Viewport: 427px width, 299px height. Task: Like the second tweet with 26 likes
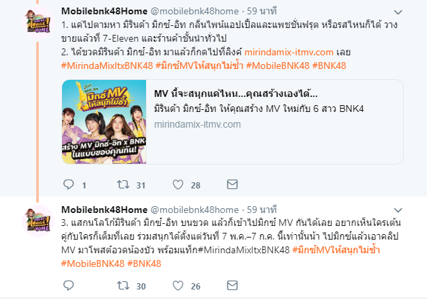178,285
